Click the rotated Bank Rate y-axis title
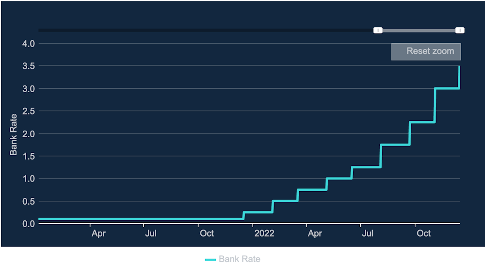 [x=14, y=134]
